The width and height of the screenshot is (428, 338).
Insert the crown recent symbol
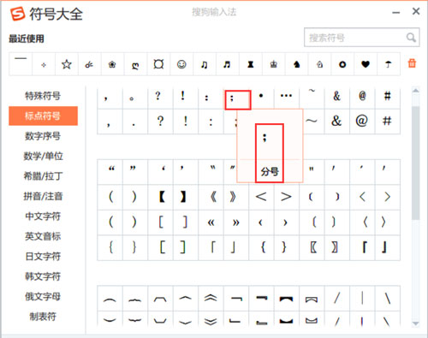coord(274,64)
